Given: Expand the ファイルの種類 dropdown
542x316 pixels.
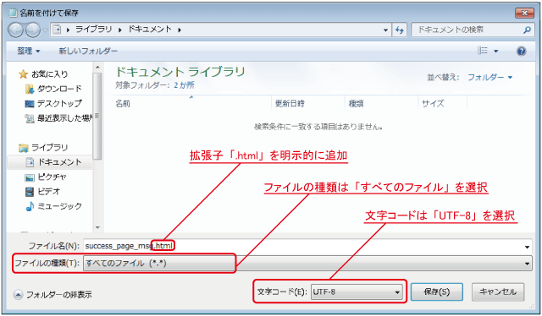Looking at the screenshot, I should click(307, 264).
